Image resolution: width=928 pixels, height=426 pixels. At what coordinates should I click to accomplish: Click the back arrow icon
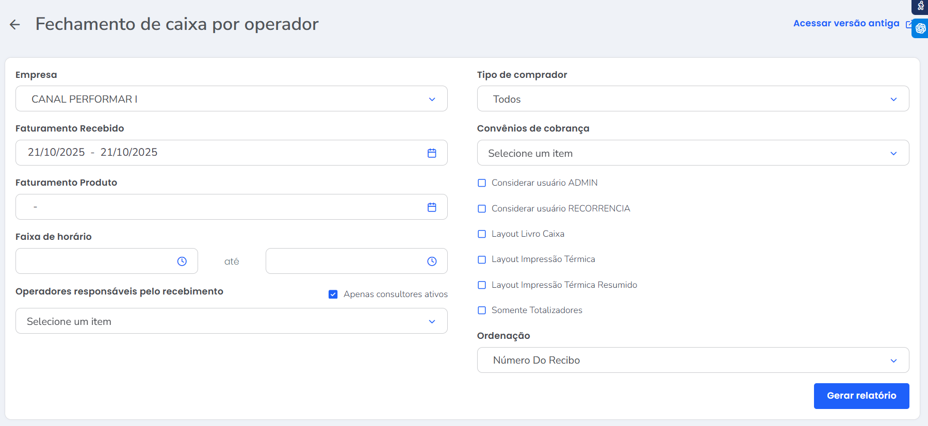click(15, 24)
